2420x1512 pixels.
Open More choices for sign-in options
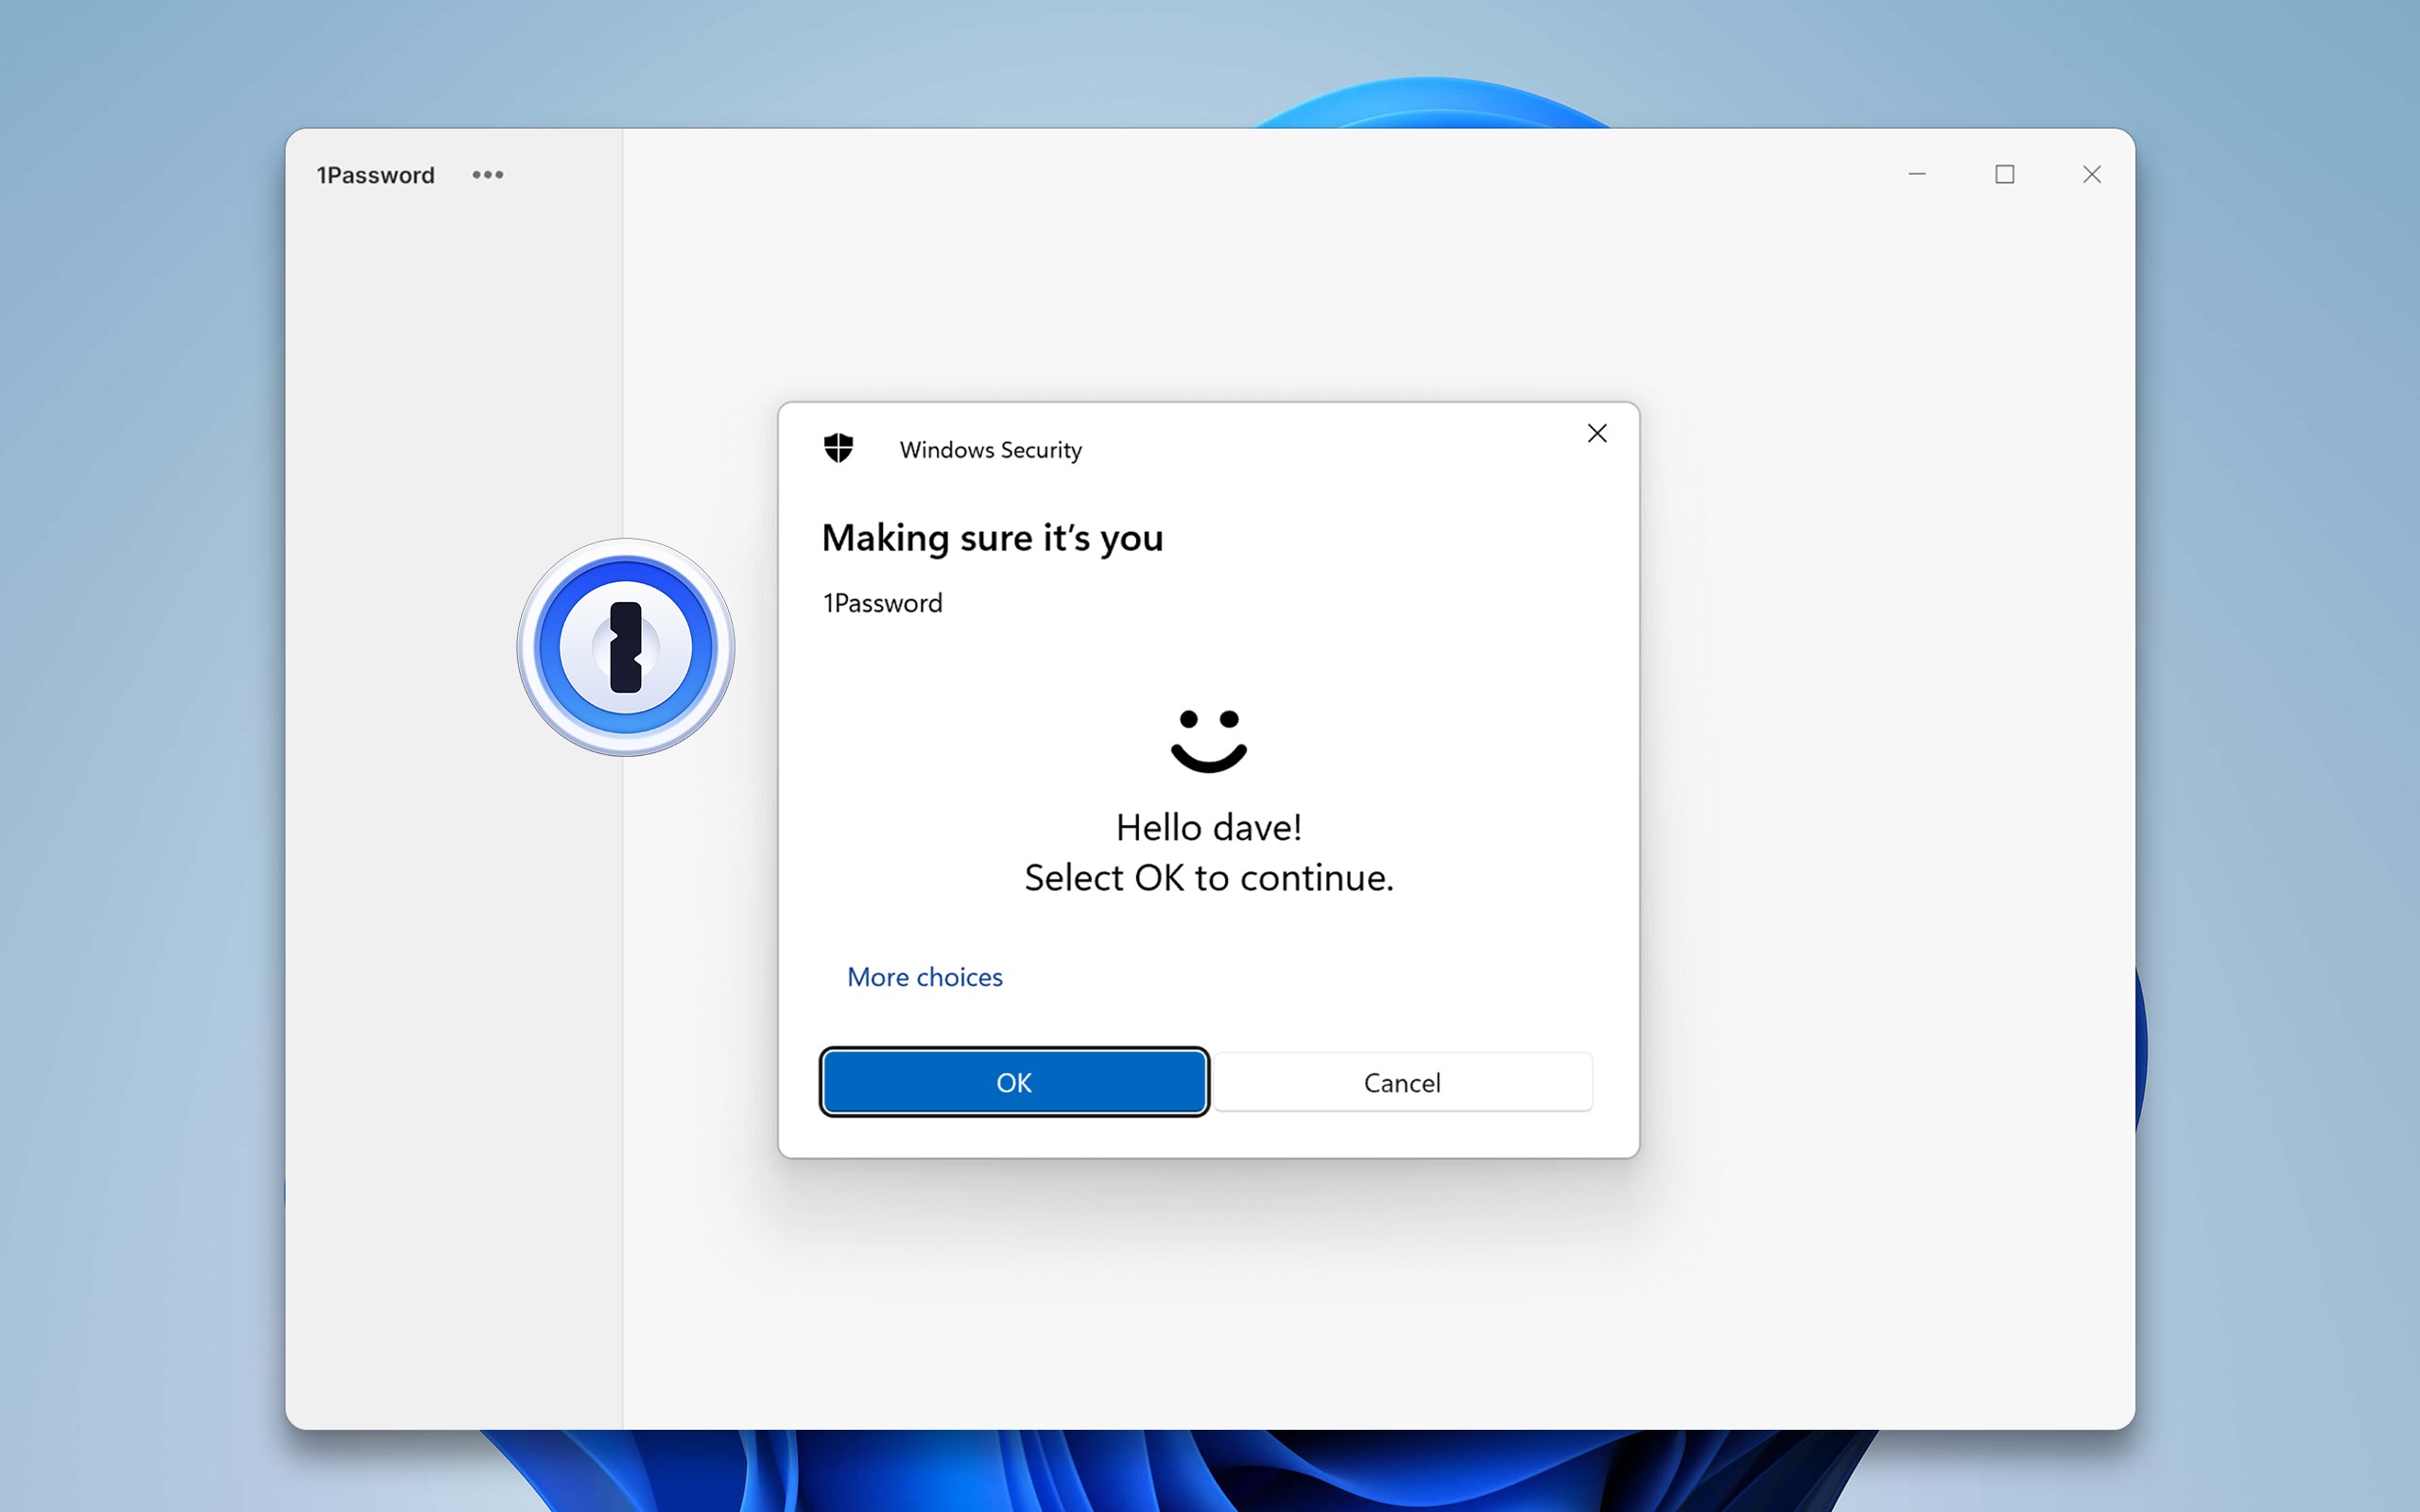pyautogui.click(x=924, y=977)
